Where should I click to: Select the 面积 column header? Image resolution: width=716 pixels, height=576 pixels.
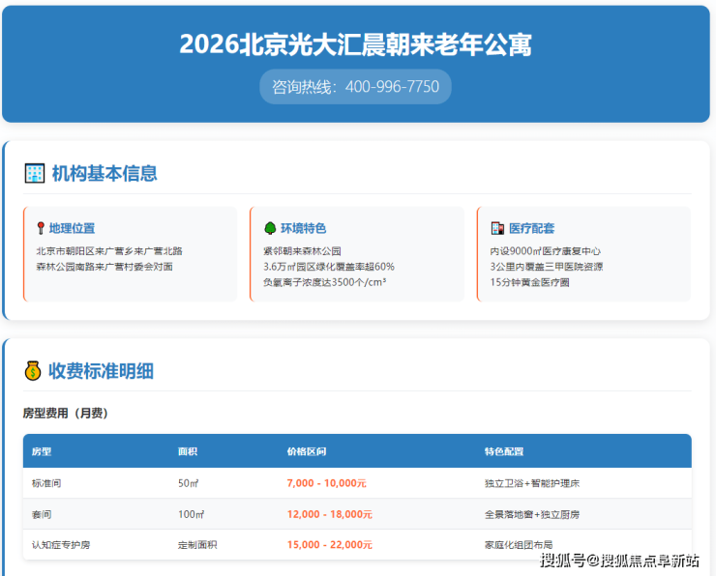(x=188, y=451)
